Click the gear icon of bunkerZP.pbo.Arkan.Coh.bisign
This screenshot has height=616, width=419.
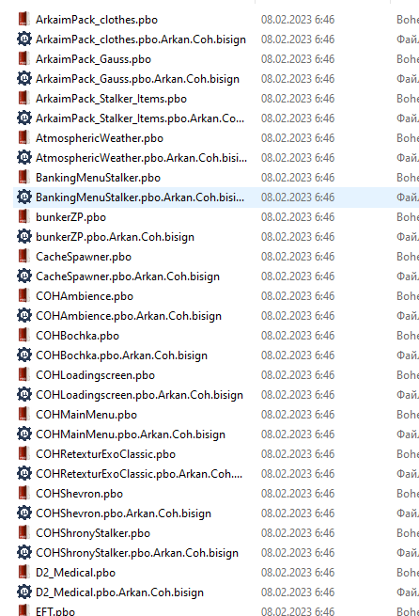pos(23,236)
